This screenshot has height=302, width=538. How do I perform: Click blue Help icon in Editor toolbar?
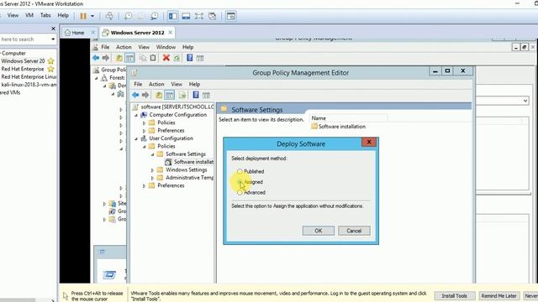[196, 95]
